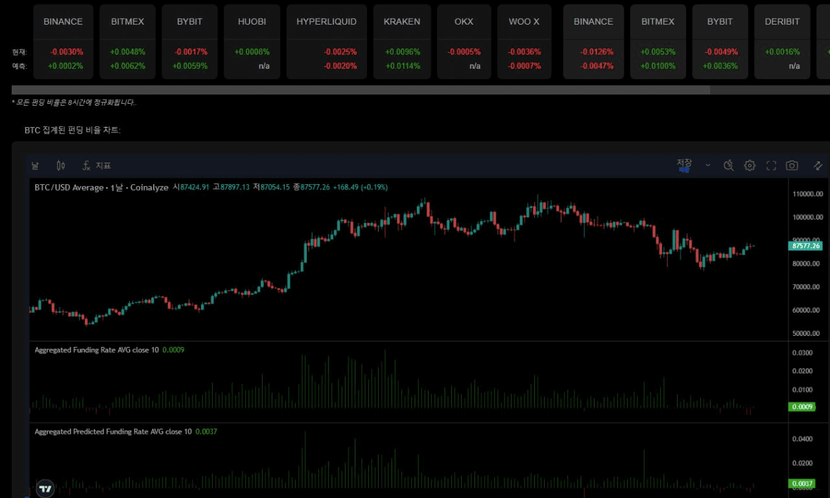Expand the dropdown arrow next to 저장
830x498 pixels.
click(707, 165)
